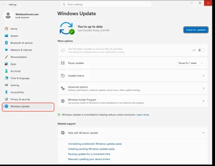Image resolution: width=215 pixels, height=166 pixels.
Task: Open Update history via its chevron
Action: [203, 76]
